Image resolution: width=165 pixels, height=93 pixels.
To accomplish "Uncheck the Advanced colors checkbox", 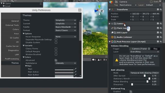I will (x=56, y=60).
